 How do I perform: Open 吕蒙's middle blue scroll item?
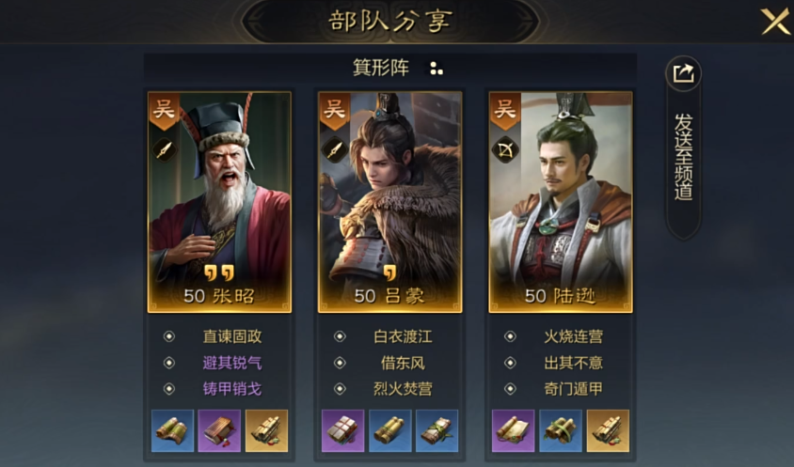coord(389,431)
